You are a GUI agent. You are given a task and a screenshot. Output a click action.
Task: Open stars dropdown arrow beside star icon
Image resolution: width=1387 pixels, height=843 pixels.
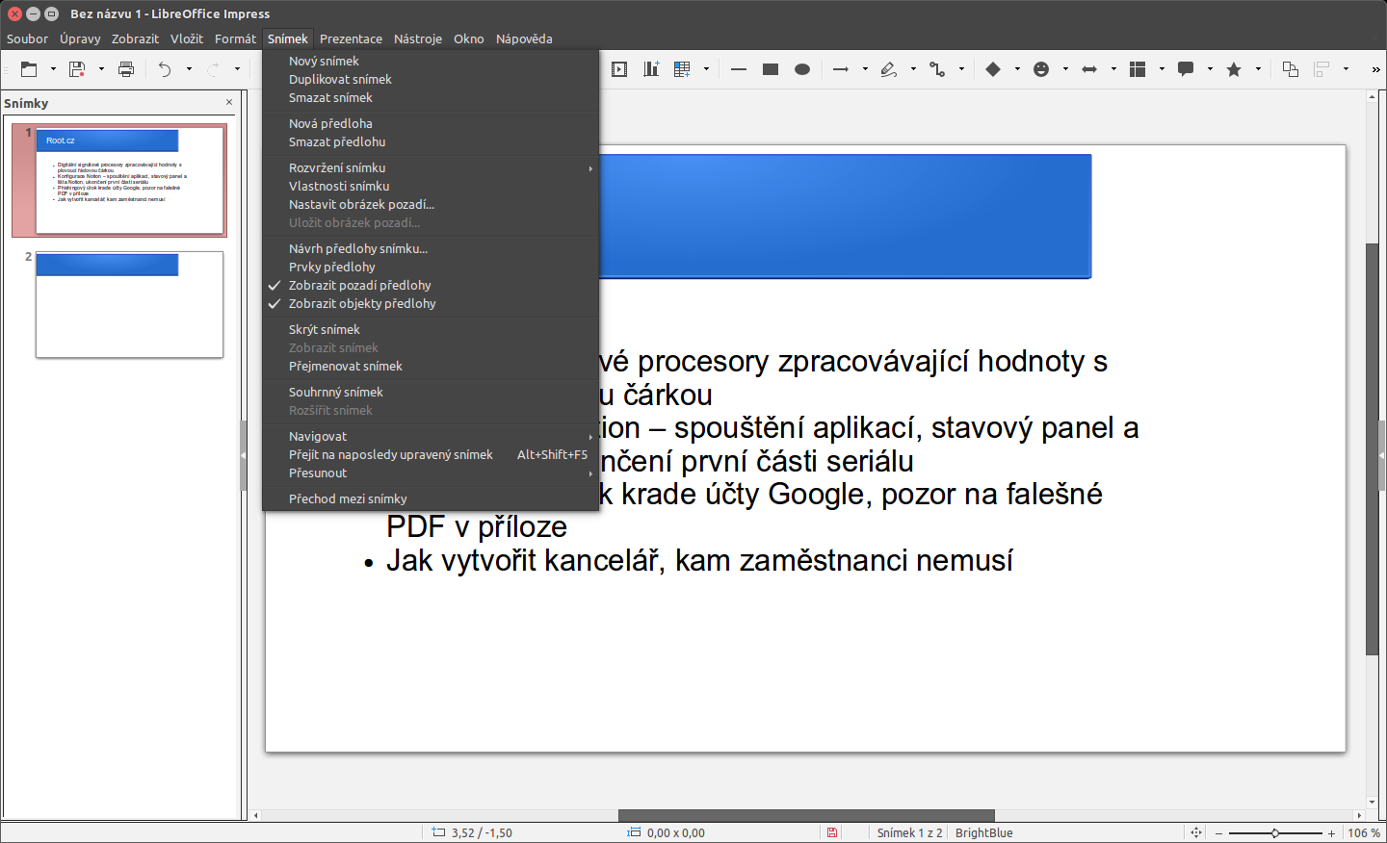1258,69
